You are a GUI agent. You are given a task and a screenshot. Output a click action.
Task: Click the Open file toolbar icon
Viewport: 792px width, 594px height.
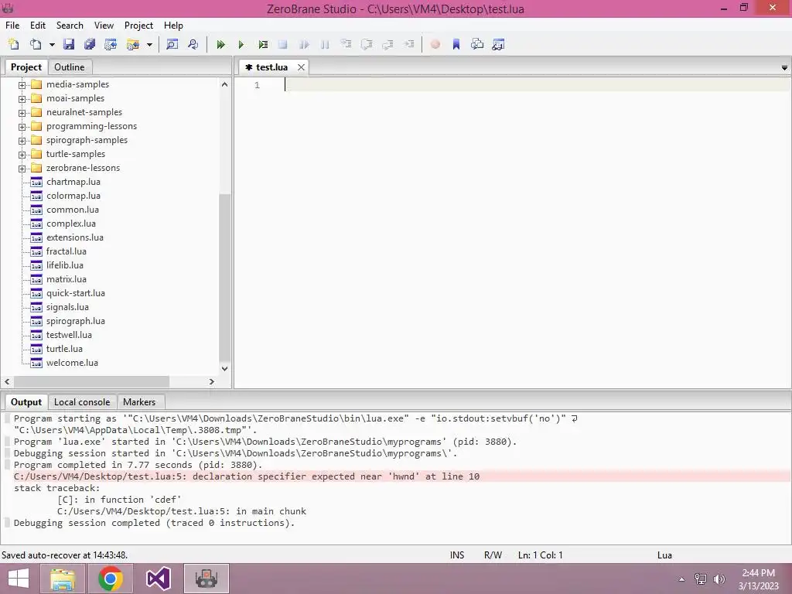point(36,44)
